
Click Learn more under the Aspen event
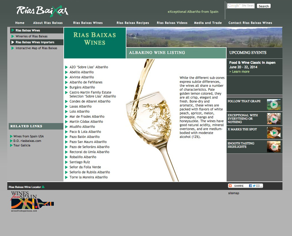tap(239, 72)
